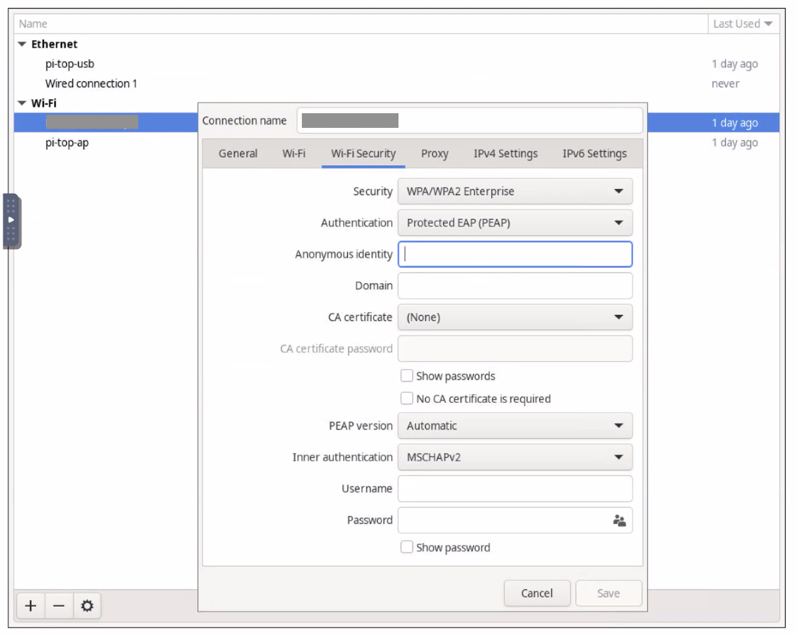This screenshot has height=634, width=797.
Task: Check 'No CA certificate is required'
Action: click(x=406, y=398)
